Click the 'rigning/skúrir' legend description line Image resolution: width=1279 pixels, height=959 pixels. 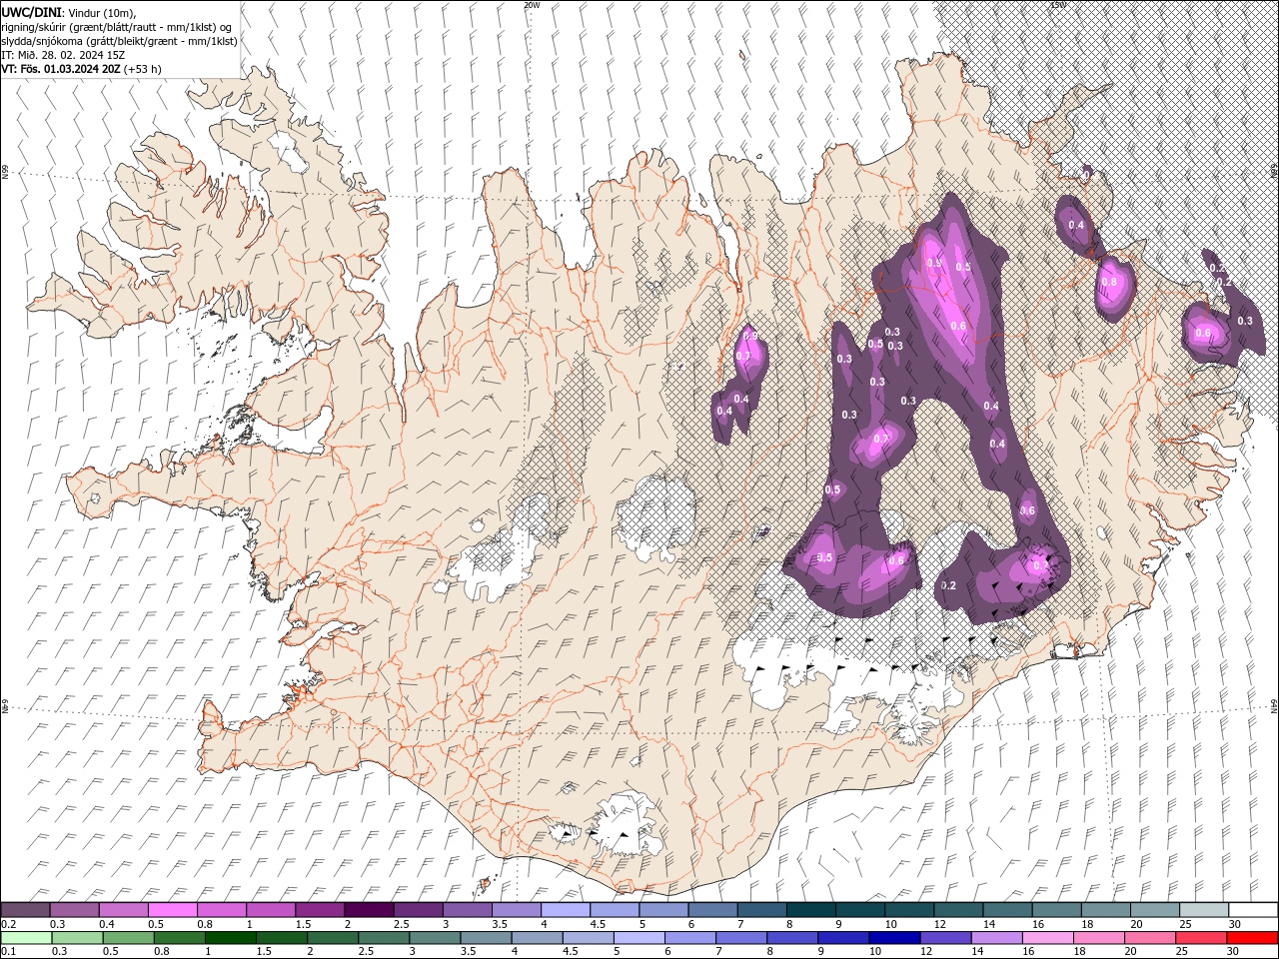click(117, 27)
